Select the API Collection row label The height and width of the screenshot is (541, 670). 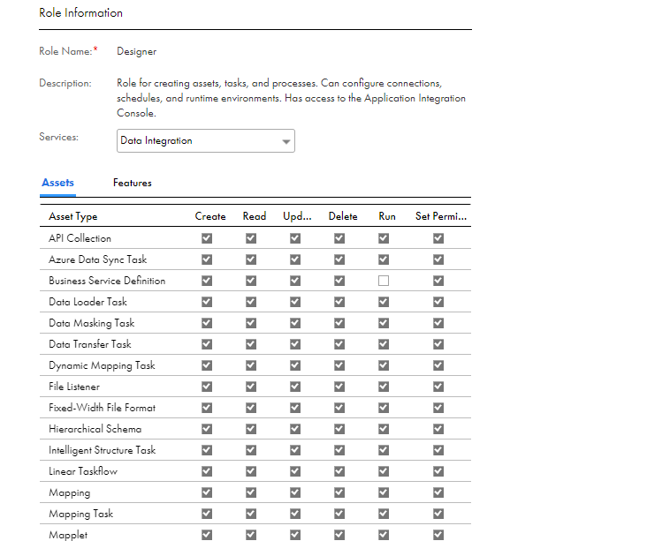tap(80, 238)
